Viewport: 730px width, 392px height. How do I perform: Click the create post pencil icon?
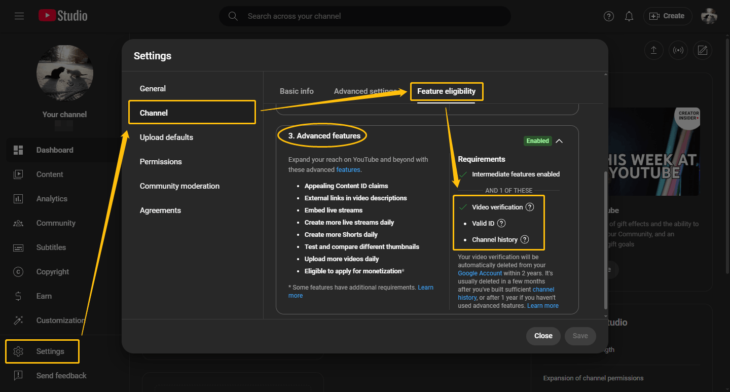(x=703, y=50)
